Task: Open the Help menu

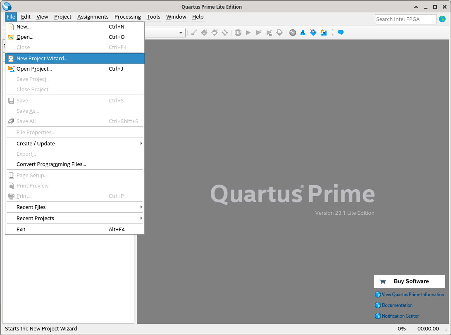Action: click(198, 17)
